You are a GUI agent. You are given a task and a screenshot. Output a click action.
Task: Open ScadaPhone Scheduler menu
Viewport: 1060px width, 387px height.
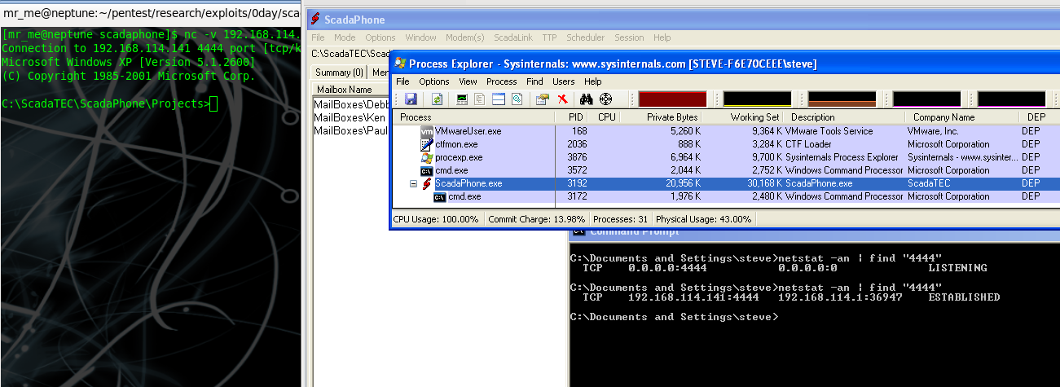coord(585,37)
